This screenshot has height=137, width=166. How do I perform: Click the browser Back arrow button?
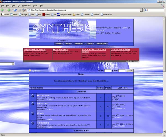click(2, 10)
